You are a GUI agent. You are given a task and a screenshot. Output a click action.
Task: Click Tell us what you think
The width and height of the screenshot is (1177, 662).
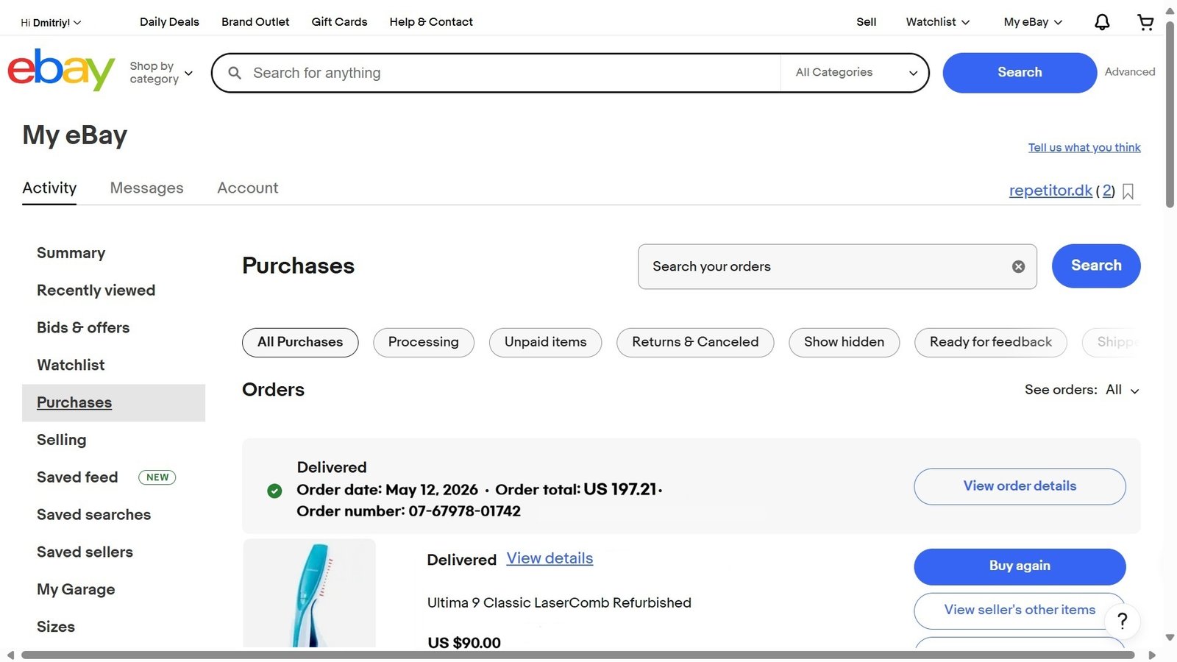click(x=1084, y=148)
